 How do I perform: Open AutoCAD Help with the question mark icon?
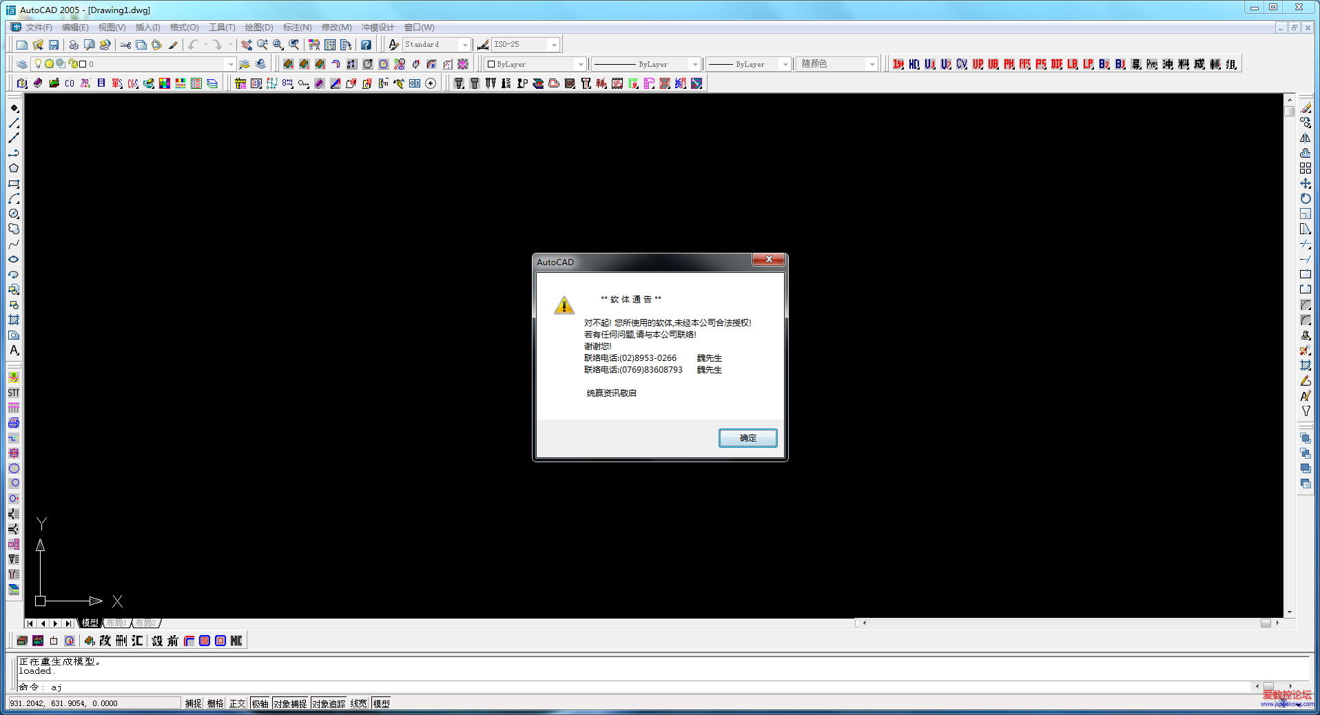click(366, 45)
